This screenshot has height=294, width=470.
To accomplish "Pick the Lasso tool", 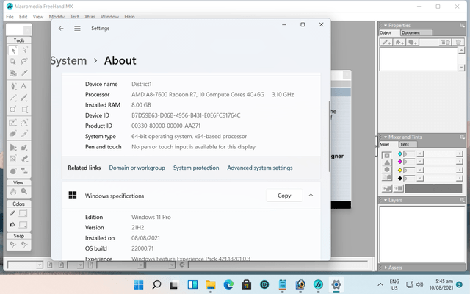I will coord(24,62).
